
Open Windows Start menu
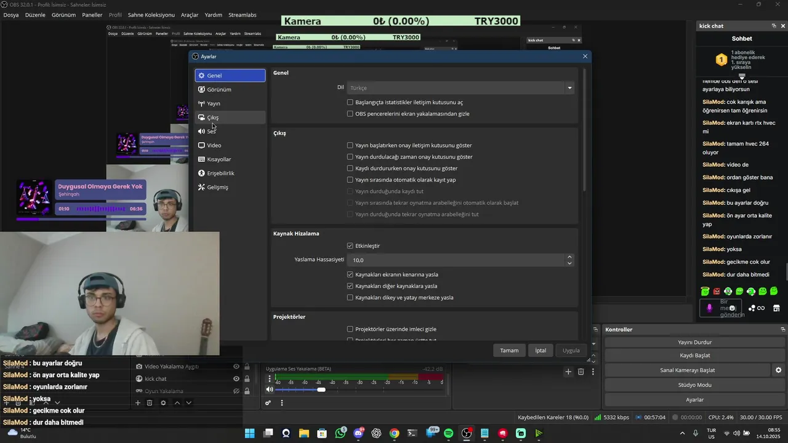pos(249,433)
